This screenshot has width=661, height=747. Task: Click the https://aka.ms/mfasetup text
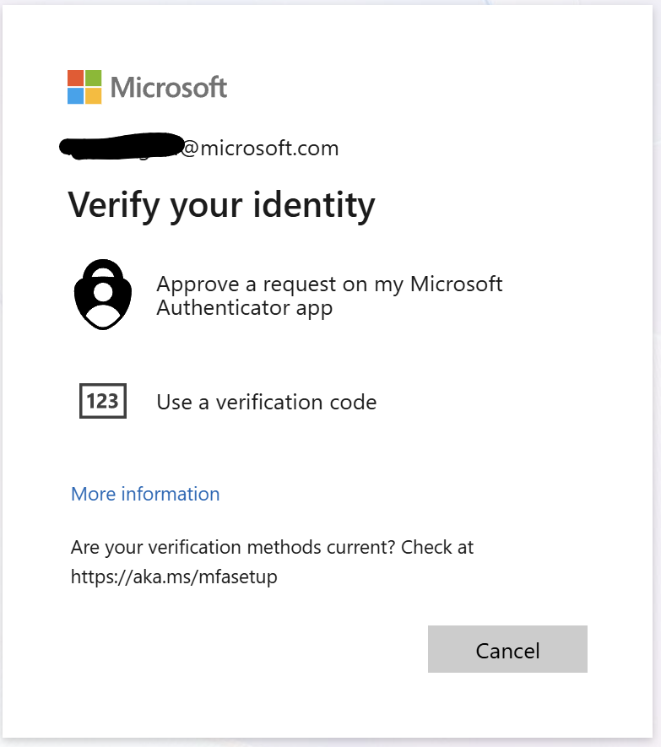[x=174, y=576]
